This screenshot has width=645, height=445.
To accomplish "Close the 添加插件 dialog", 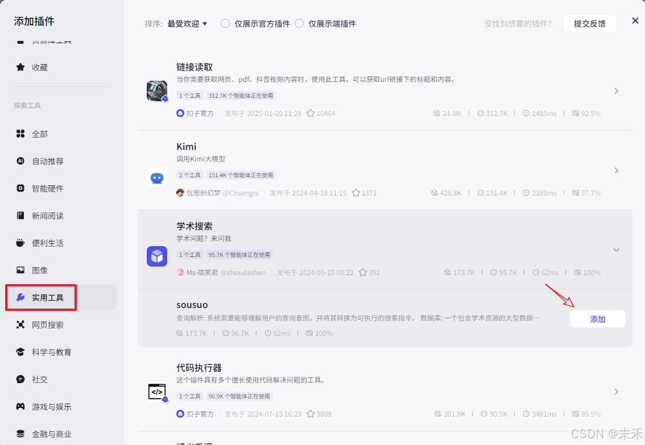I will click(x=635, y=20).
